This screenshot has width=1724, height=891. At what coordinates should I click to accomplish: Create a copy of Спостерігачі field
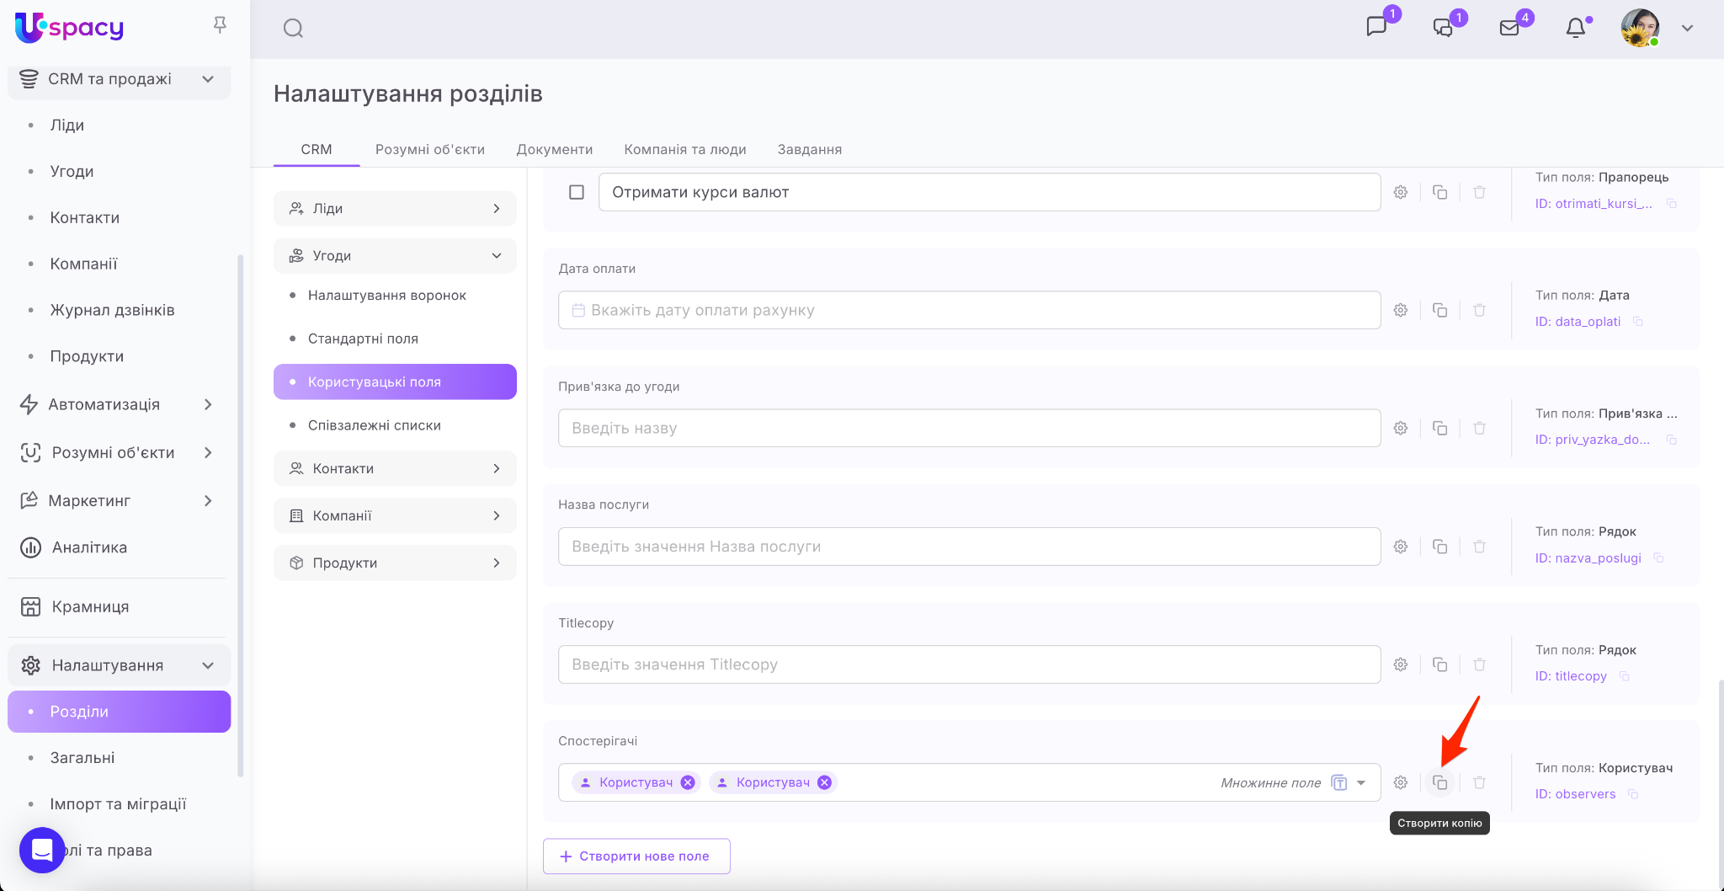pyautogui.click(x=1439, y=782)
